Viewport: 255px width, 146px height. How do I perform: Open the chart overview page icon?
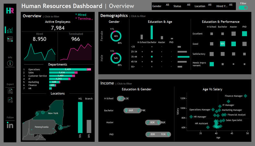click(10, 30)
